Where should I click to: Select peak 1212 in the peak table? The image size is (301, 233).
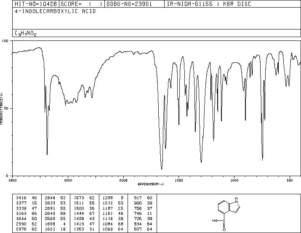click(108, 203)
